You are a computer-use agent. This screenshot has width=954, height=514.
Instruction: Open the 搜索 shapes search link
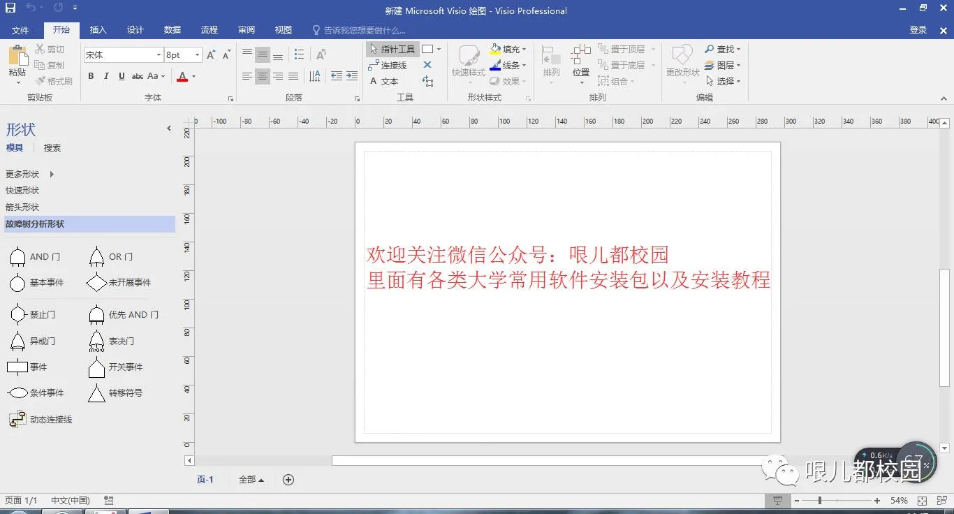coord(52,148)
